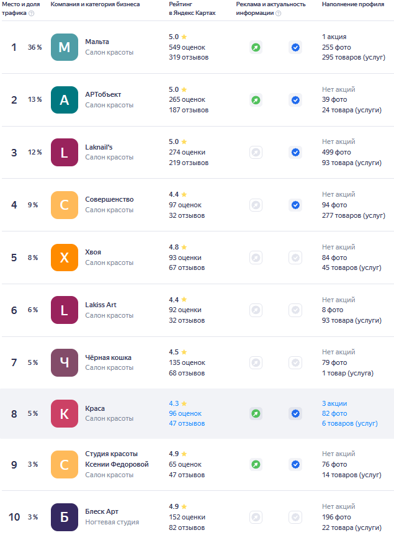Click the grey verification icon for Блеск Арт
This screenshot has width=394, height=543.
295,517
